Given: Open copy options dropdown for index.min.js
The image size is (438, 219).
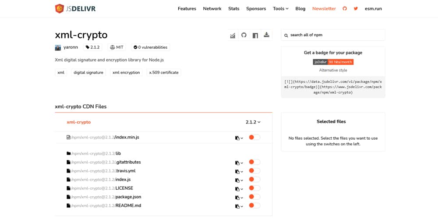Looking at the screenshot, I should tap(239, 138).
